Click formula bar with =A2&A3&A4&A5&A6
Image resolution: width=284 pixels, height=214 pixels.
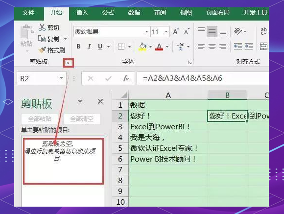point(203,78)
